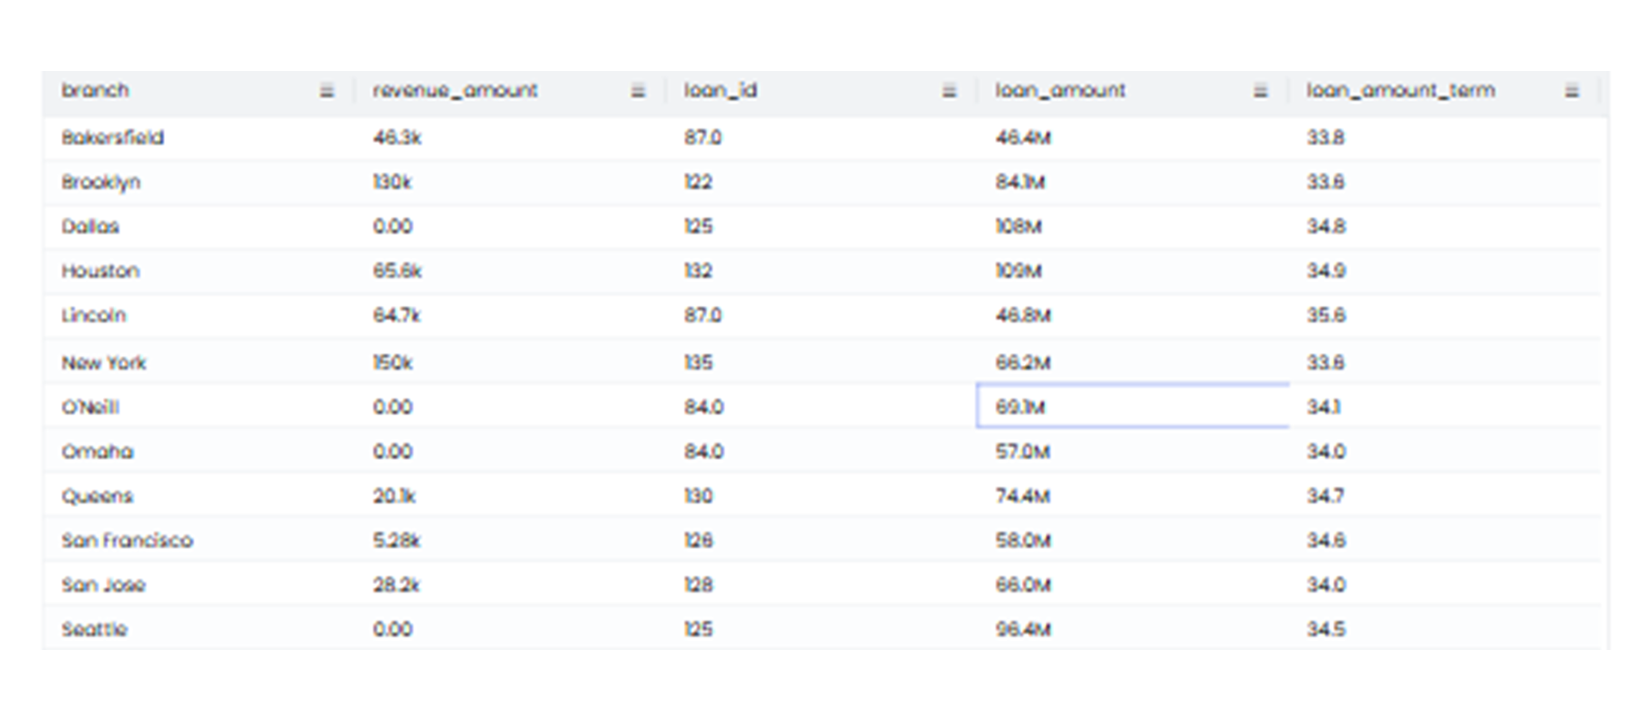Open the branch column menu icon
Viewport: 1649px width, 721px height.
[x=326, y=91]
